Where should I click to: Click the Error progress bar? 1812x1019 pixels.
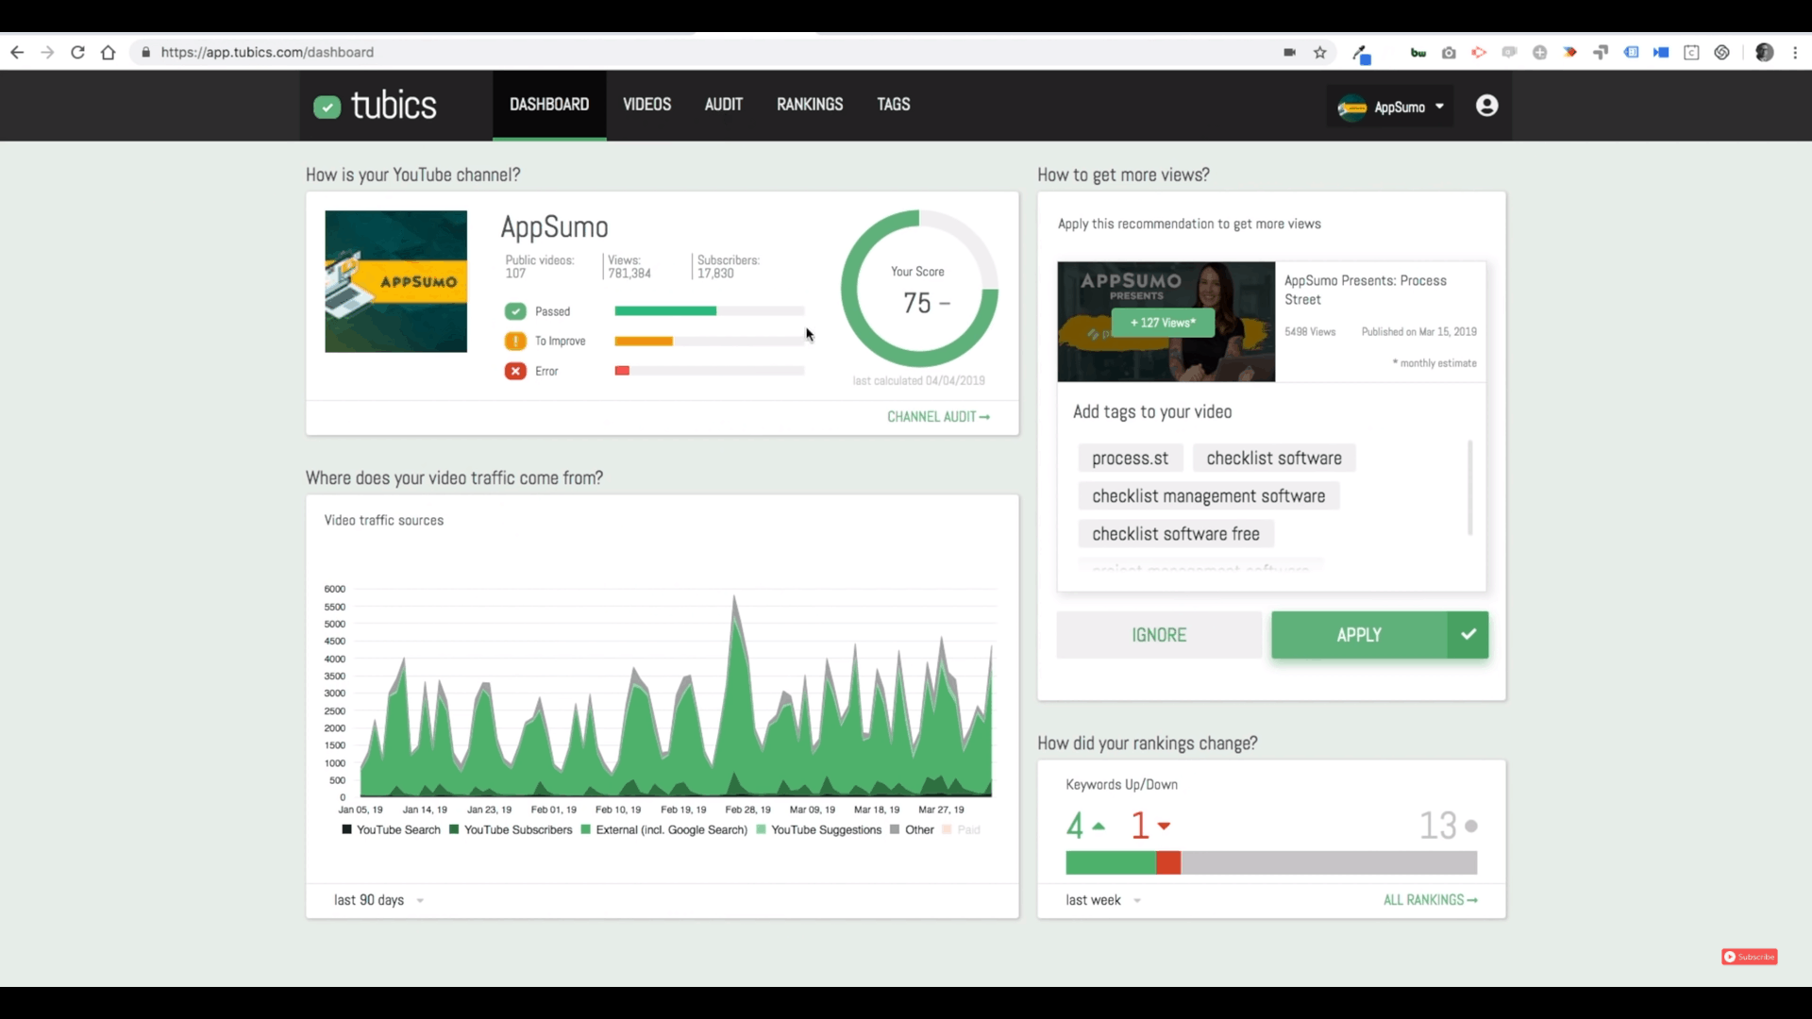[x=709, y=371]
